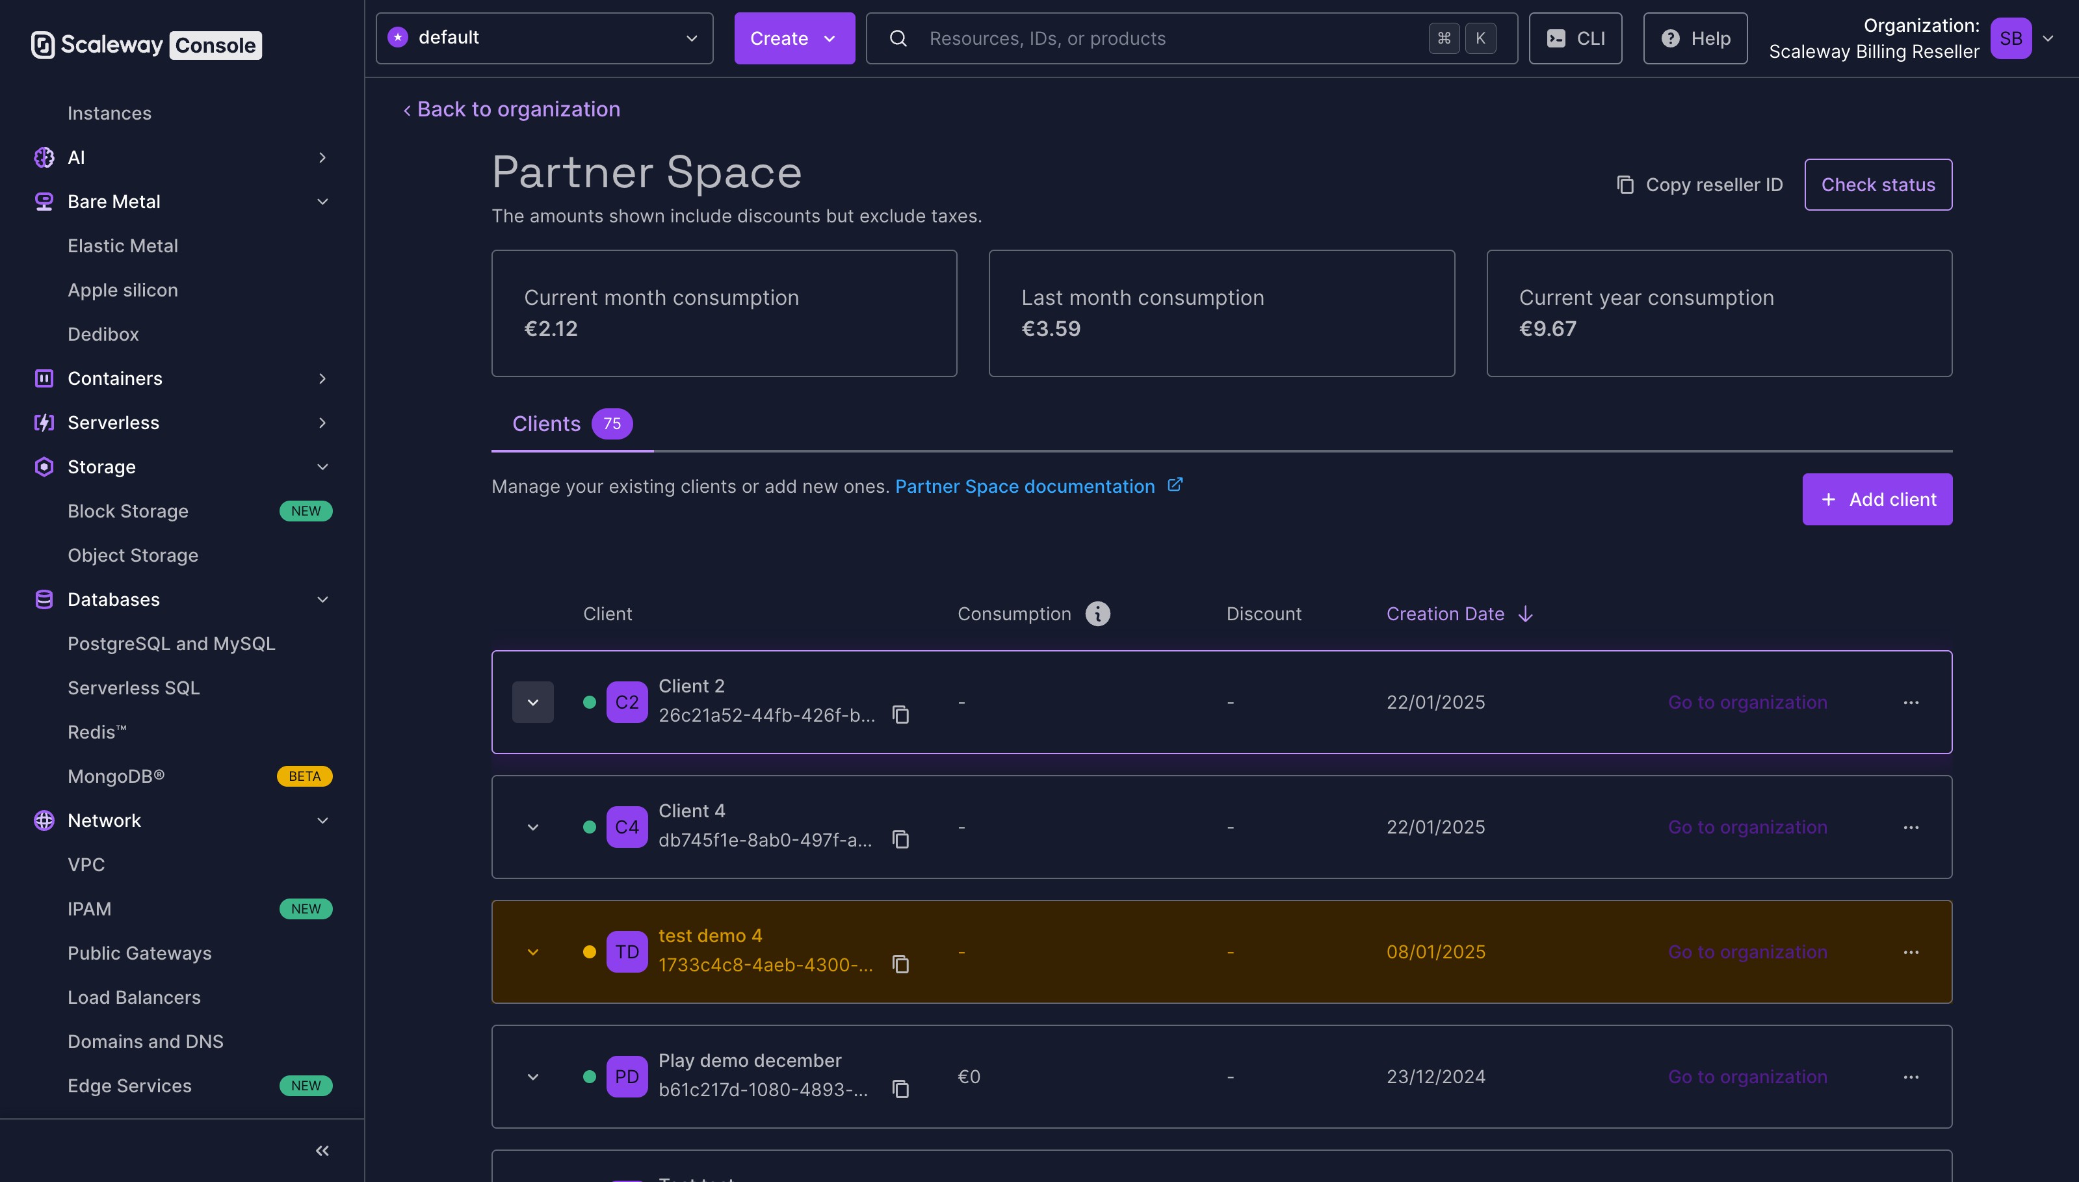The image size is (2079, 1182).
Task: Expand the Containers sidebar section
Action: [322, 378]
